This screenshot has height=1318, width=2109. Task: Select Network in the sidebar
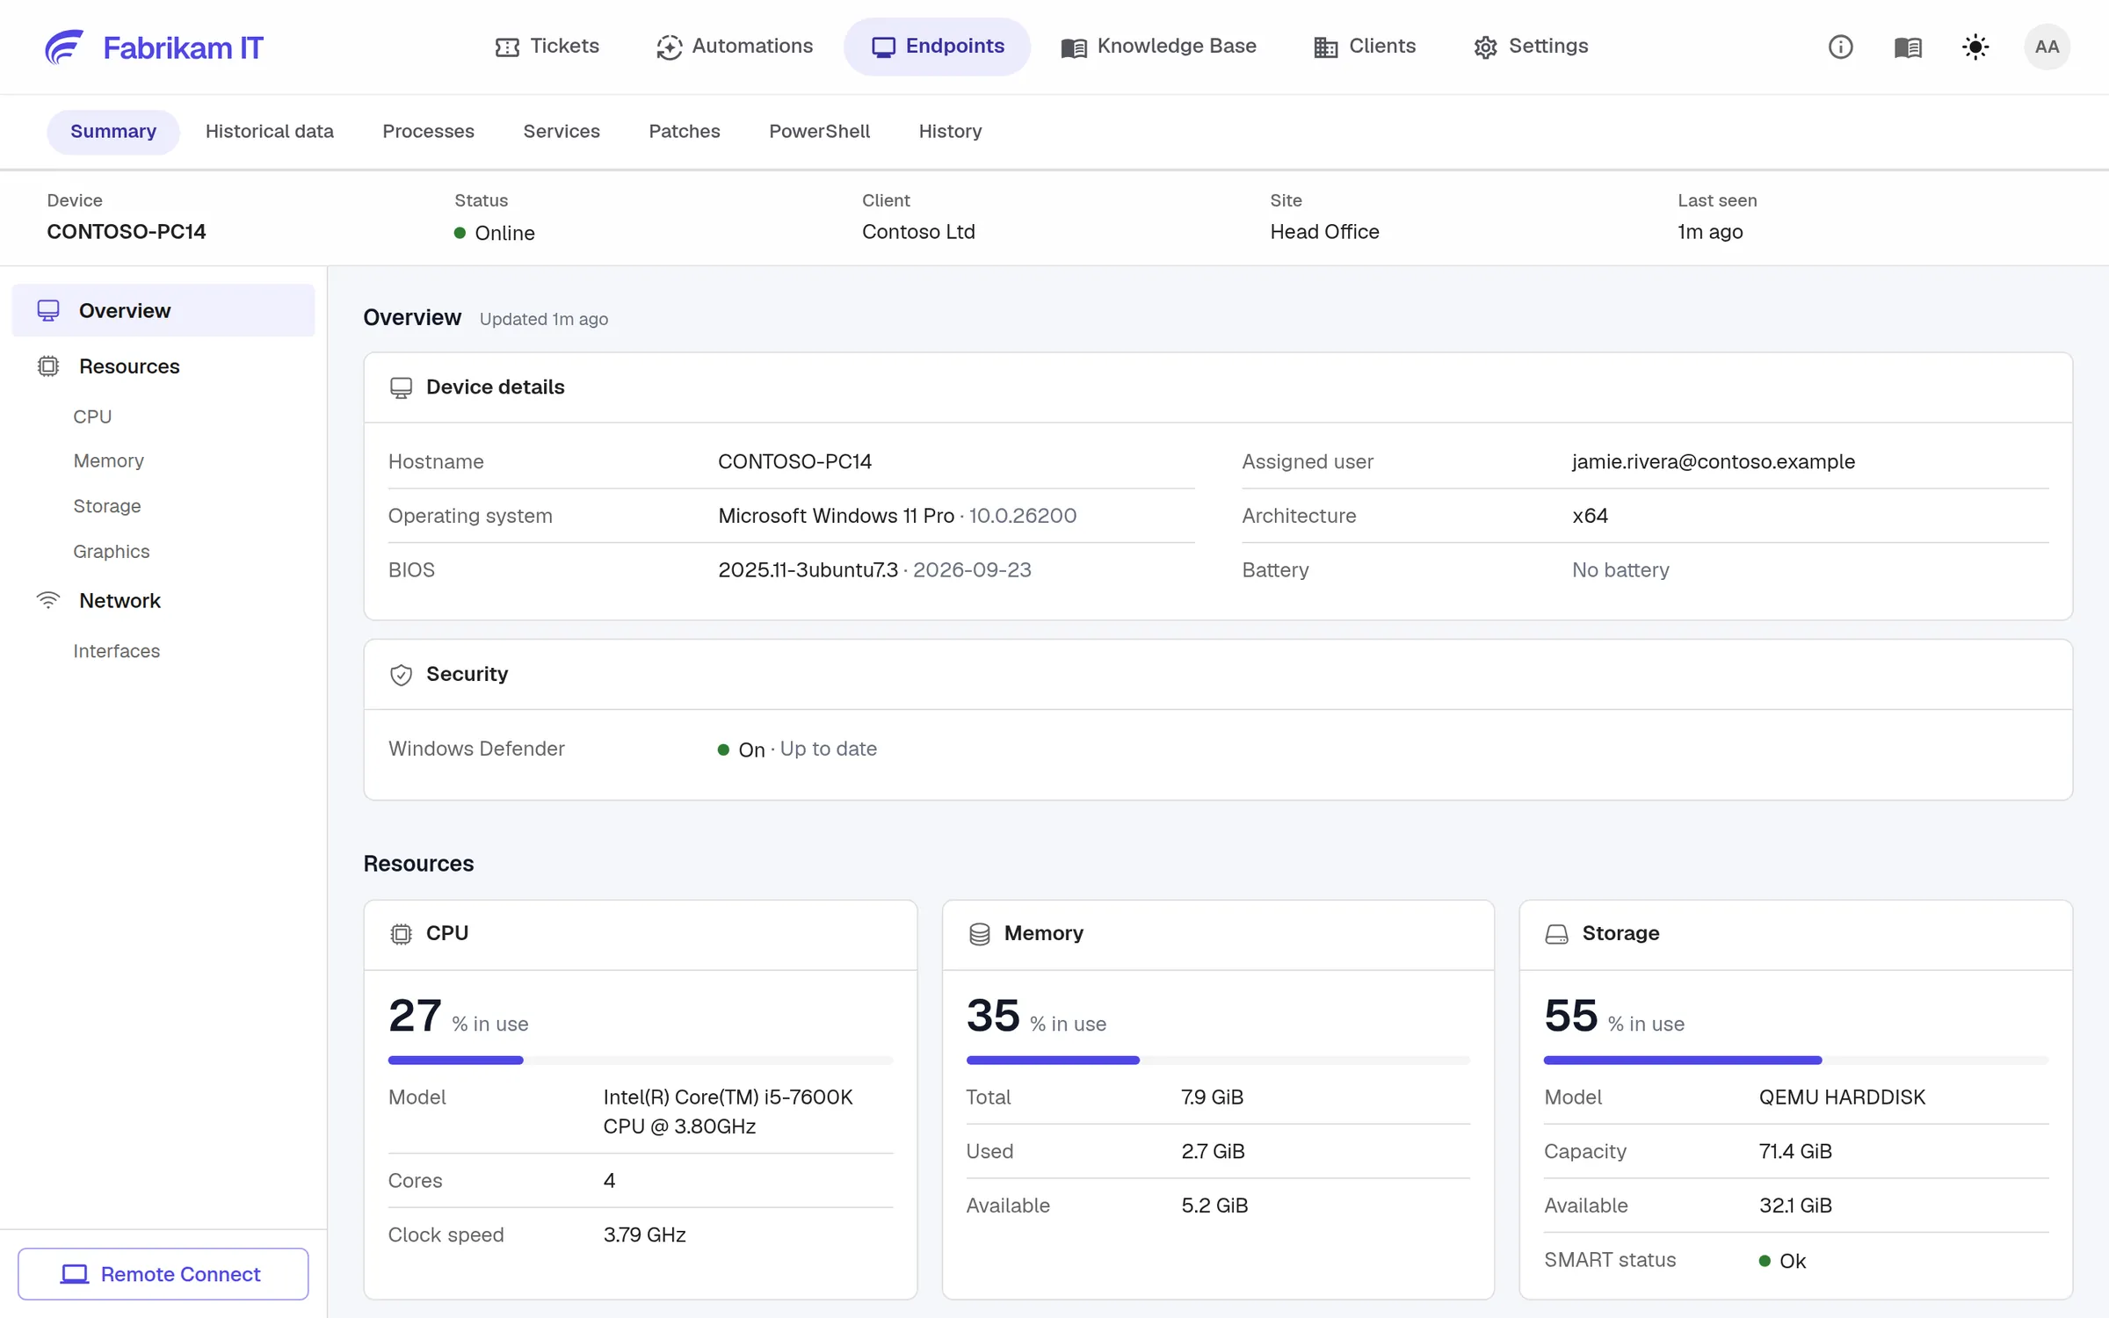click(x=163, y=600)
